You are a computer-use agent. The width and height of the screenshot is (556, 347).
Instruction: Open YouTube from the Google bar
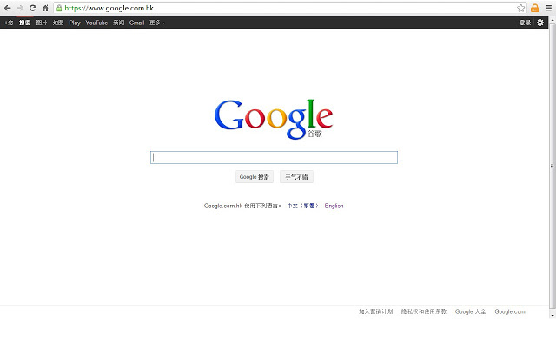pos(96,23)
